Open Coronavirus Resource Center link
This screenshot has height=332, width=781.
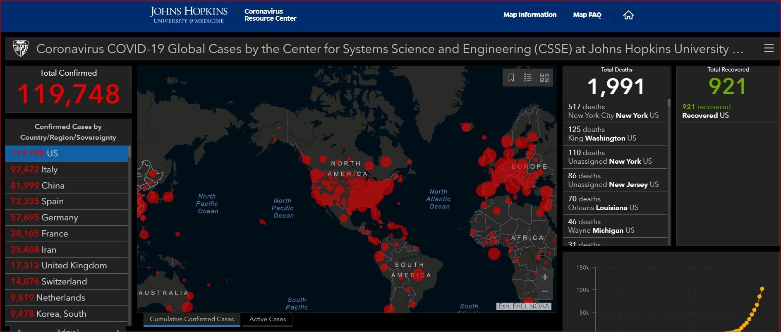pyautogui.click(x=270, y=15)
